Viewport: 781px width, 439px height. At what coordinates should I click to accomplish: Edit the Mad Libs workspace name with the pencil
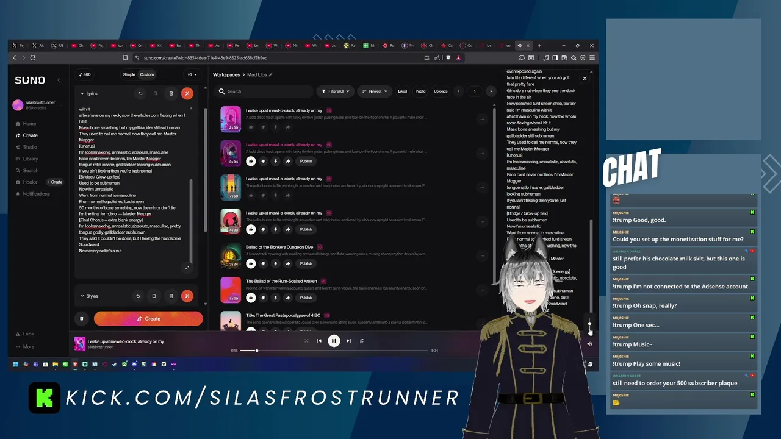click(x=270, y=74)
